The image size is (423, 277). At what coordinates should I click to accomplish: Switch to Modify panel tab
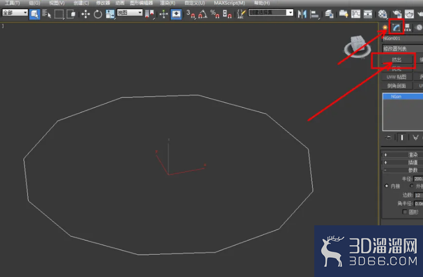(x=396, y=27)
